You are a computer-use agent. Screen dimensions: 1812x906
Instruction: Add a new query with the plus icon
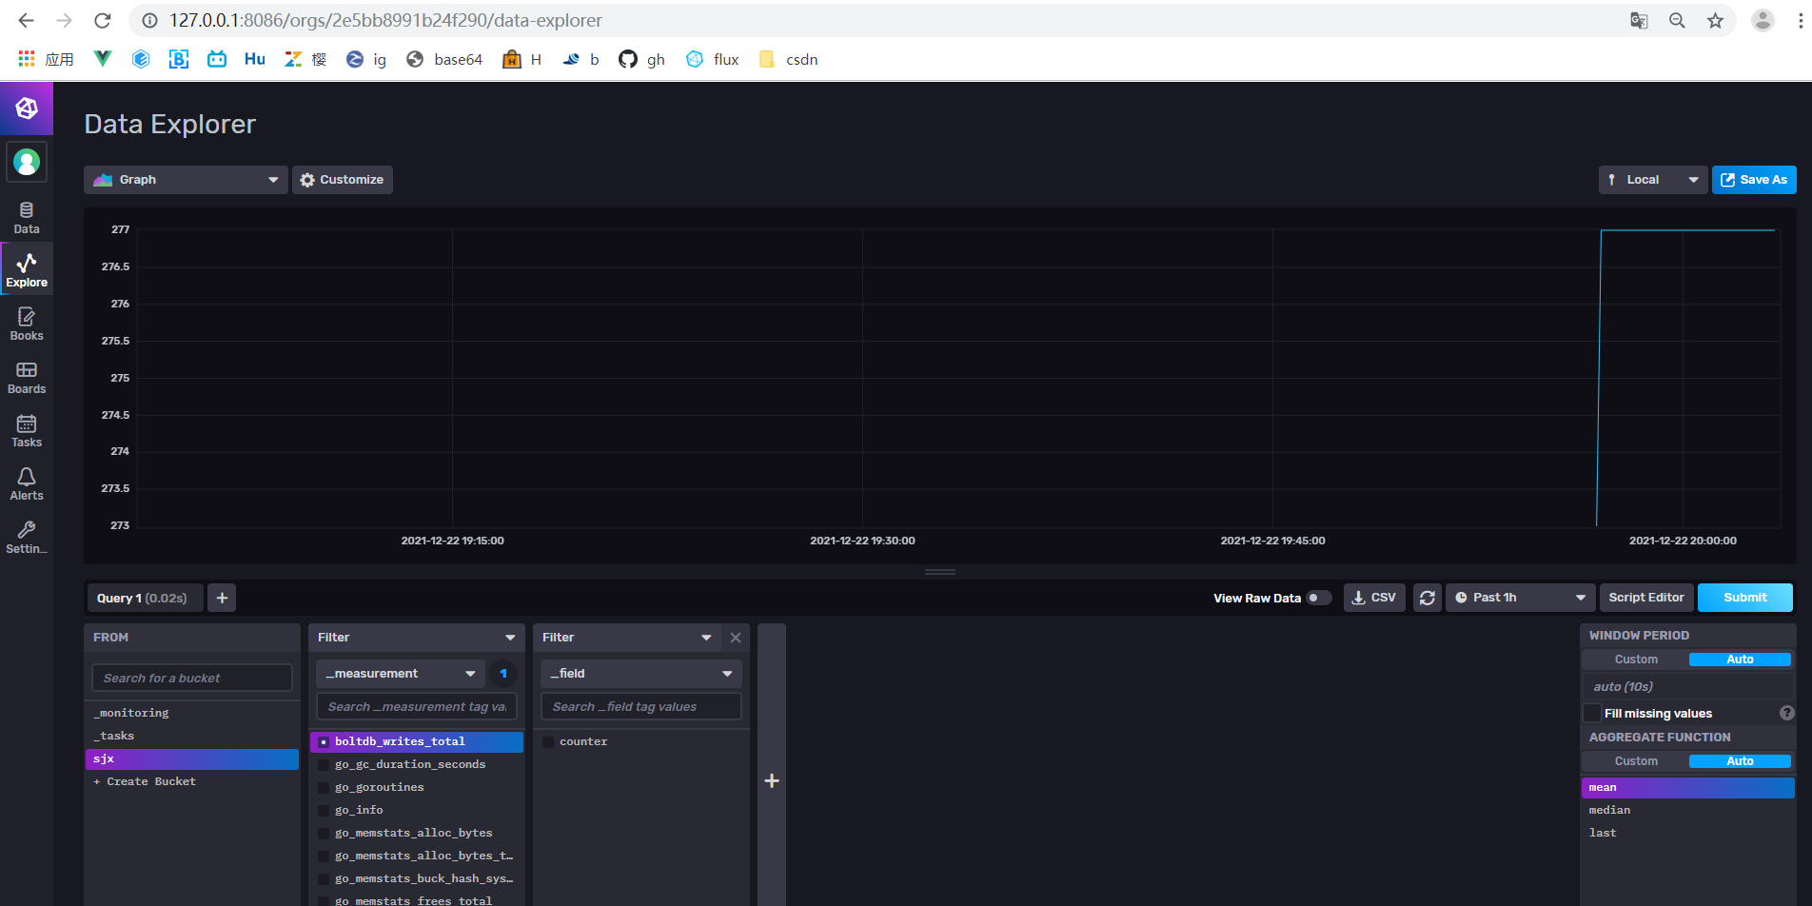pos(222,597)
